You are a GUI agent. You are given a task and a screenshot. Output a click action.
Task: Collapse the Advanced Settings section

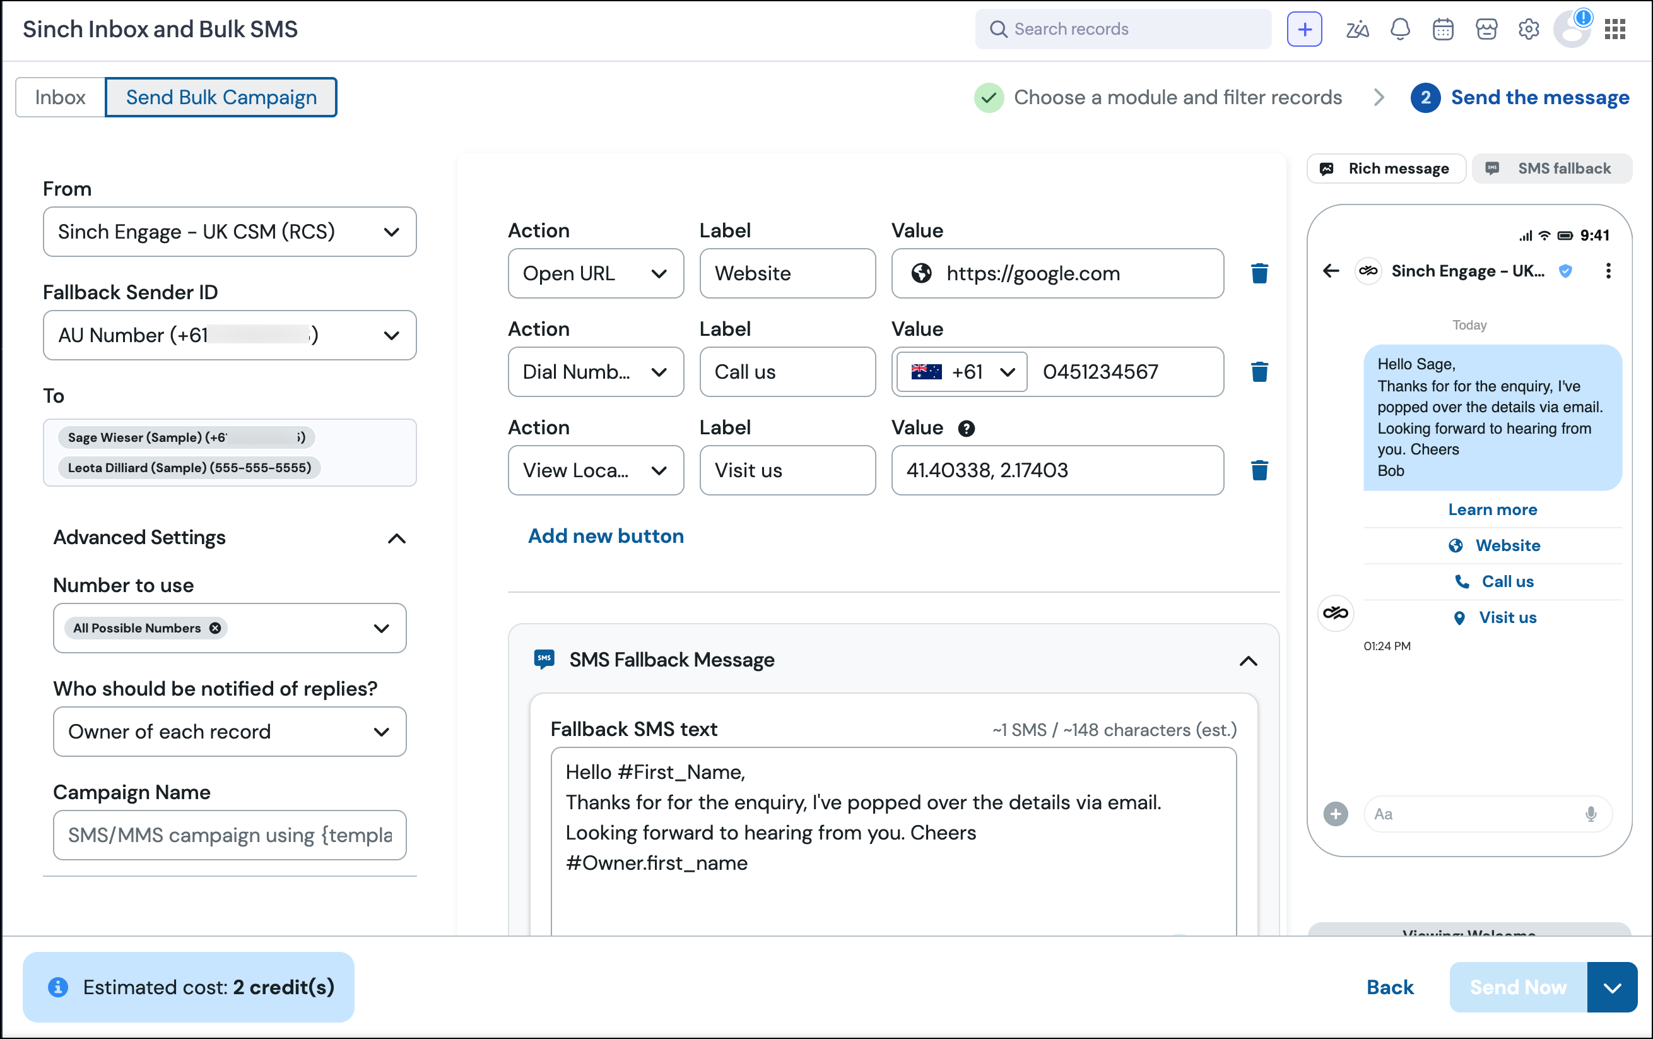pos(397,538)
